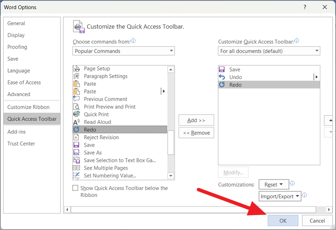The width and height of the screenshot is (336, 230).
Task: Switch to the Customize Ribbon category
Action: tap(28, 107)
